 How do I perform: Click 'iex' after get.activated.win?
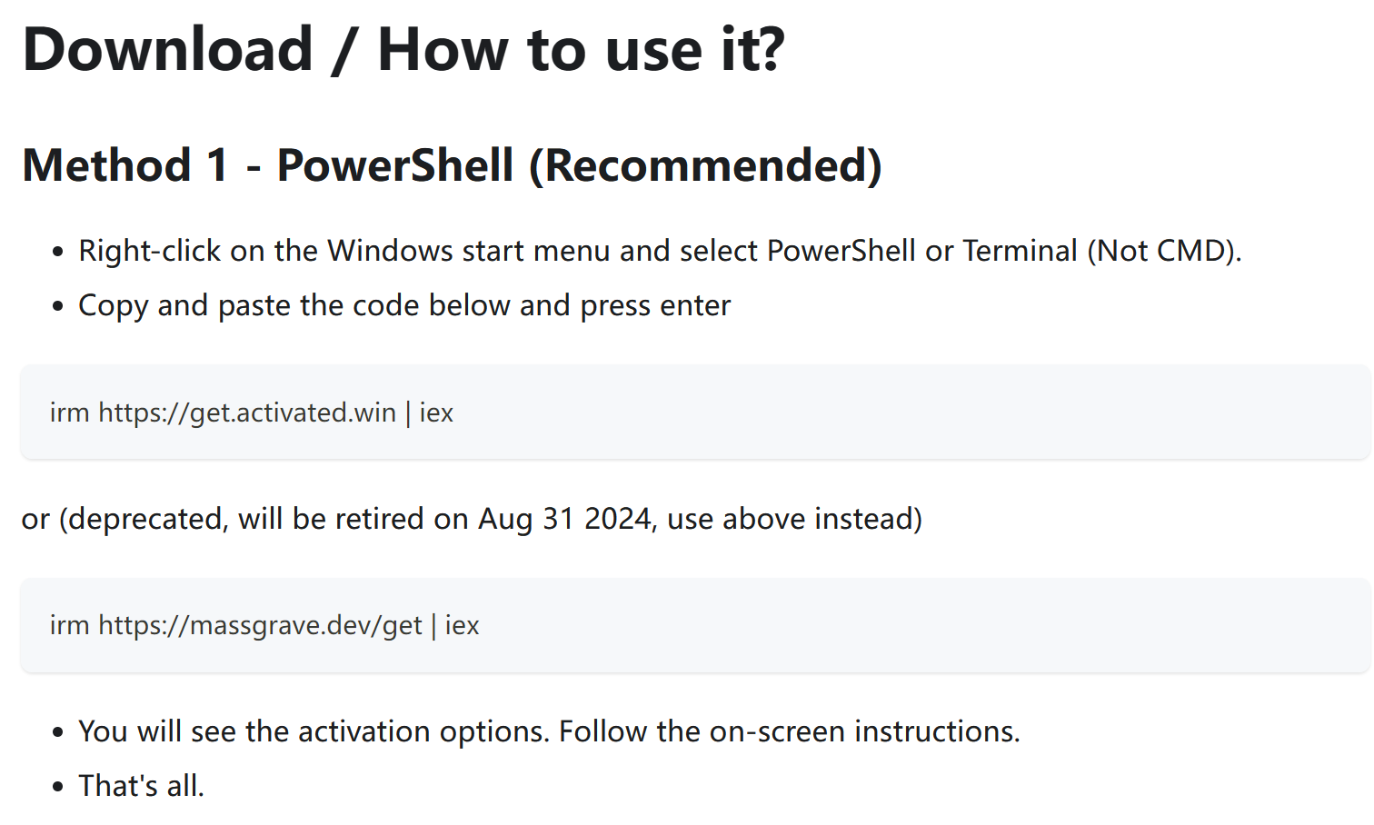(x=436, y=412)
